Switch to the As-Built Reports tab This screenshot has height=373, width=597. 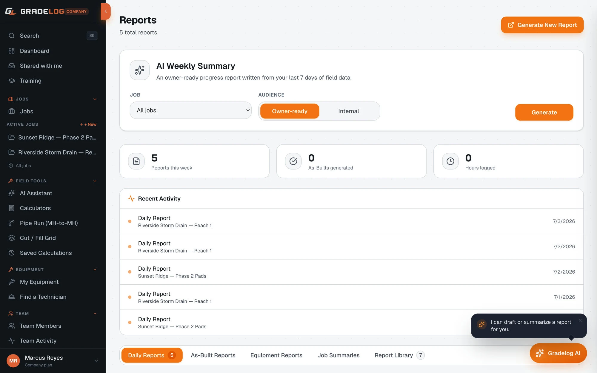[213, 355]
